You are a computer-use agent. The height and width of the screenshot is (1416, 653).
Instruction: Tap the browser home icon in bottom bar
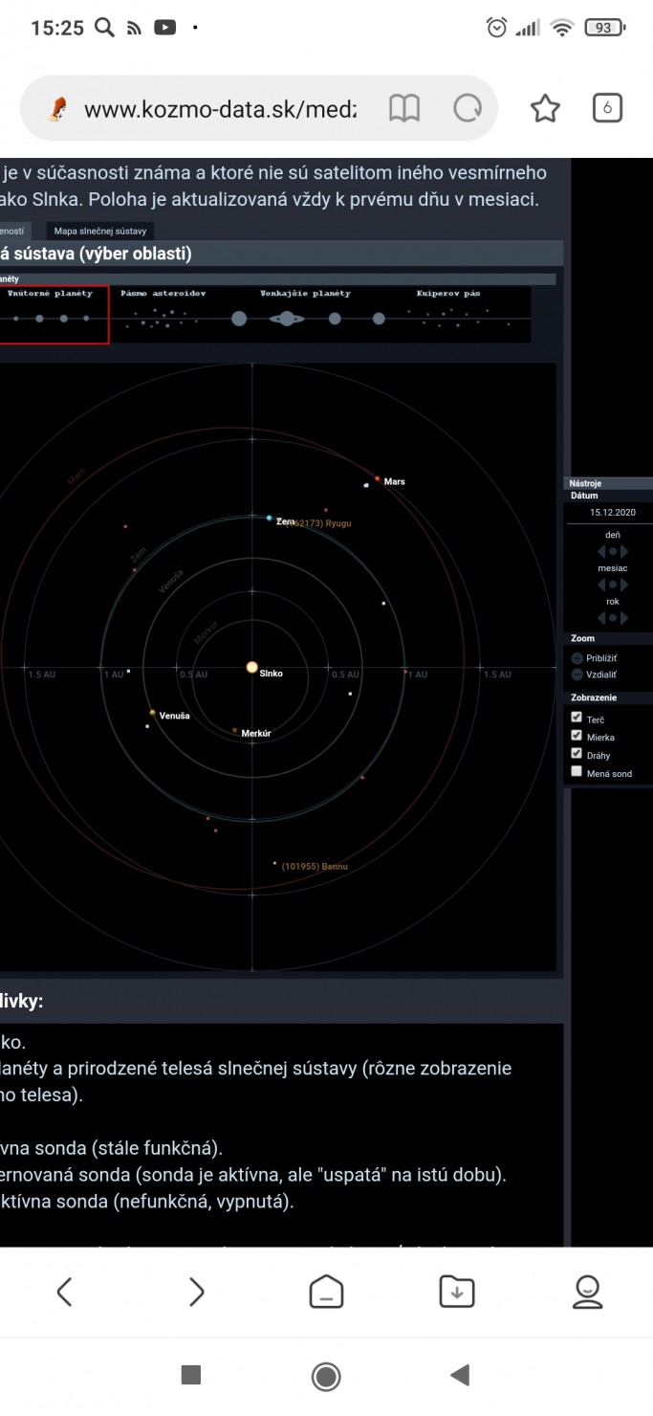[x=326, y=1292]
